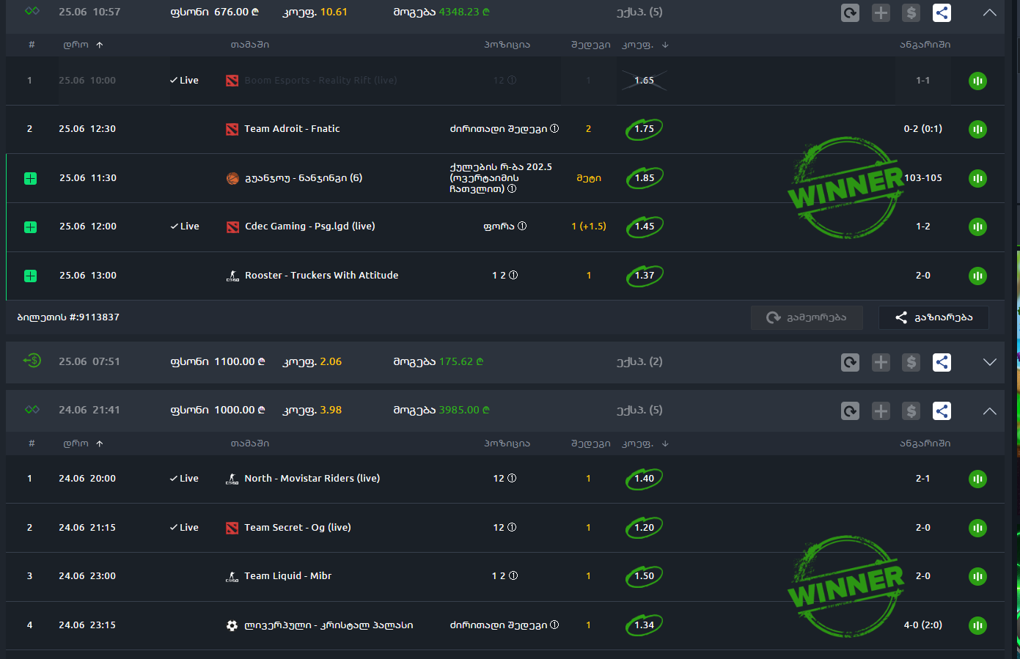Click the match name Team Adroit - Fnatic
Screen dimensions: 1020x659
[292, 128]
